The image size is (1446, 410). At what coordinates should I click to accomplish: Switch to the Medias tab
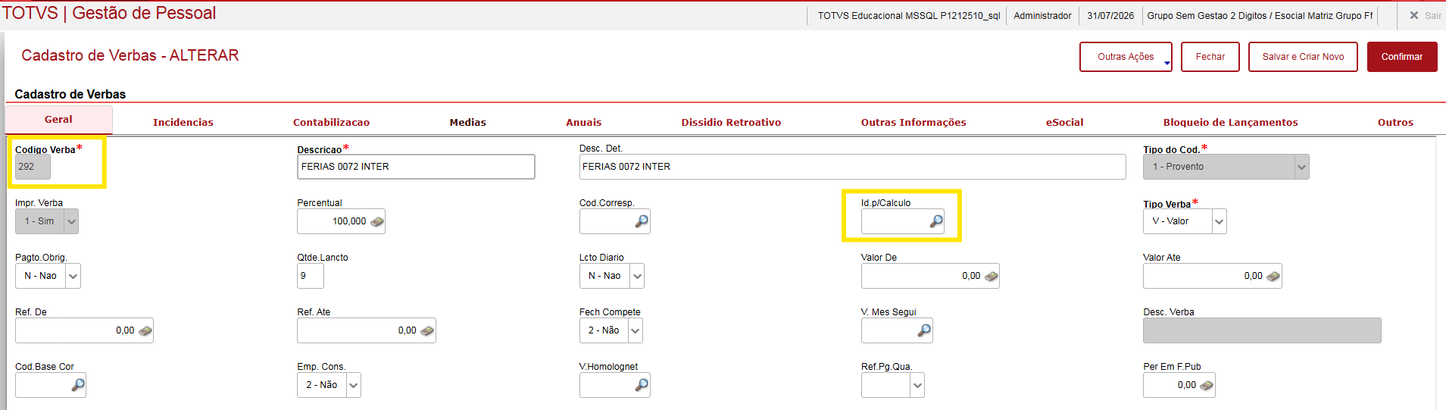click(468, 122)
